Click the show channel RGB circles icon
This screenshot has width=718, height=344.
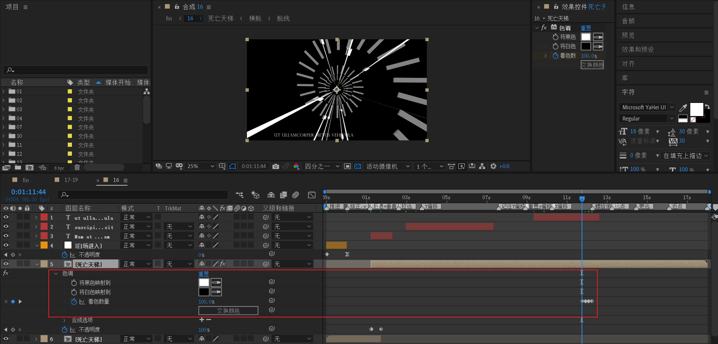pos(296,166)
